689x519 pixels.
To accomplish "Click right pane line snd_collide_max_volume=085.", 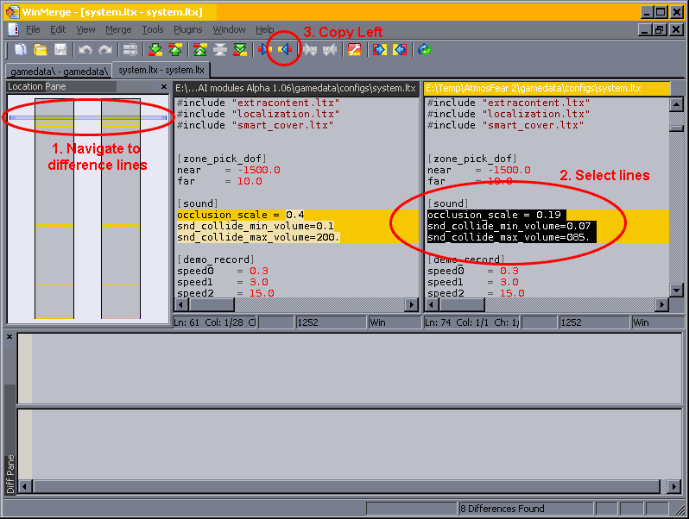I will click(547, 237).
